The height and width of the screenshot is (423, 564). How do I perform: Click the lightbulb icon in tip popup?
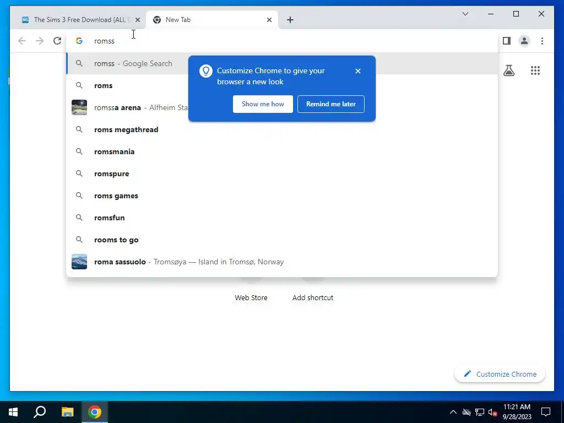[206, 71]
